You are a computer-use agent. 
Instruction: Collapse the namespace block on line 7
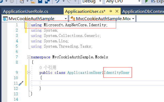pyautogui.click(x=29, y=57)
